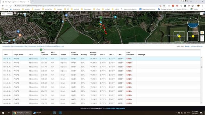Open the Android bookmark folder
205x115 pixels.
pyautogui.click(x=75, y=9)
